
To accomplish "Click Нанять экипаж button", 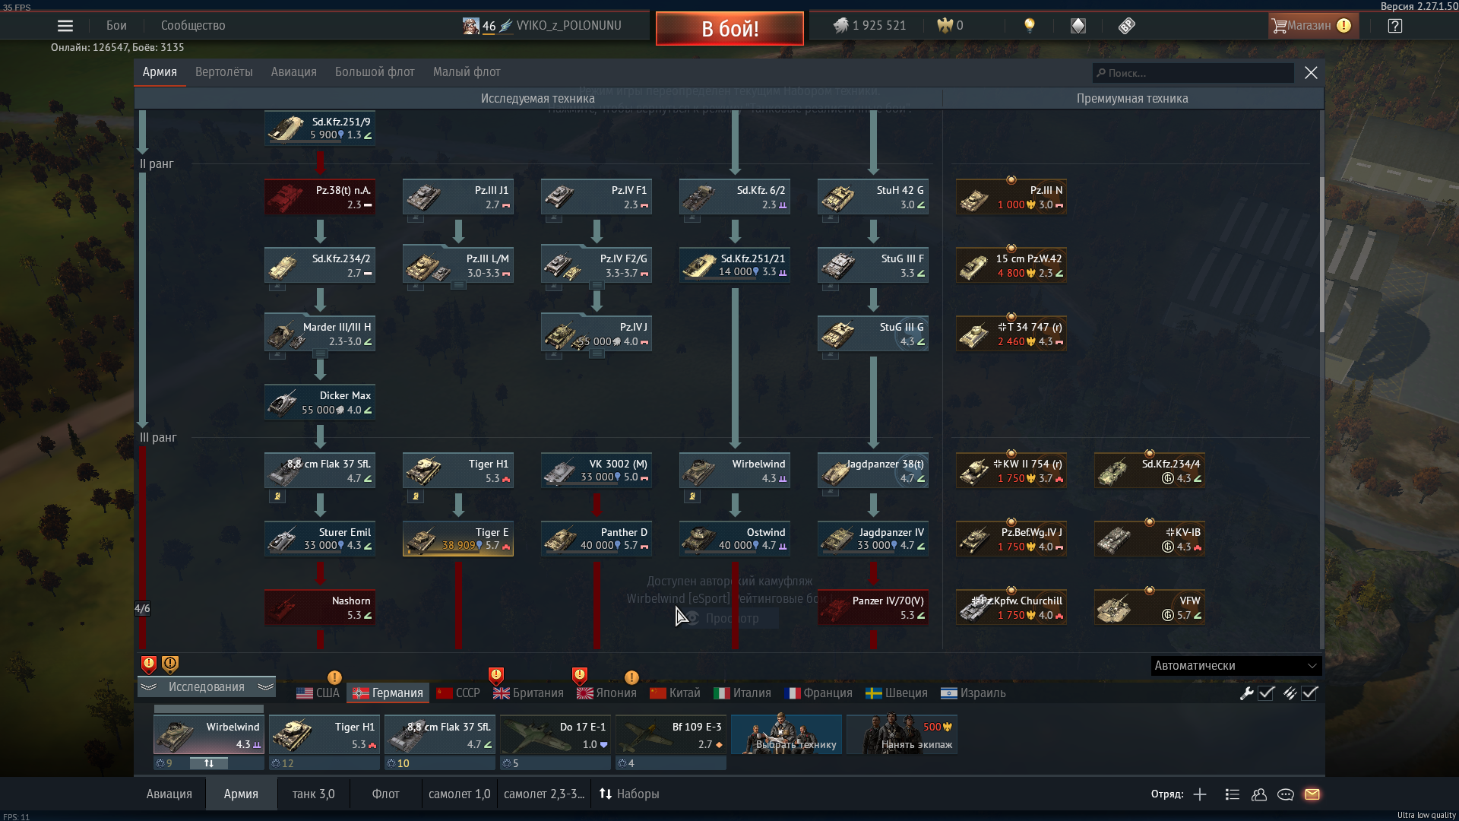I will 902,734.
